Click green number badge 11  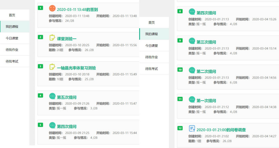[180, 99]
